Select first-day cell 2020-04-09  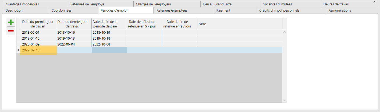38,44
